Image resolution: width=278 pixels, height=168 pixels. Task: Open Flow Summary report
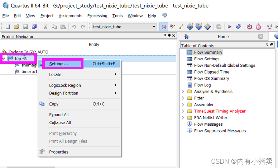[x=208, y=52]
